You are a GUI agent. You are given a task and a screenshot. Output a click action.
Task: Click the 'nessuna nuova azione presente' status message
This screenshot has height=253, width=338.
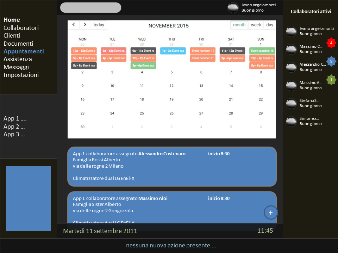[x=171, y=246]
